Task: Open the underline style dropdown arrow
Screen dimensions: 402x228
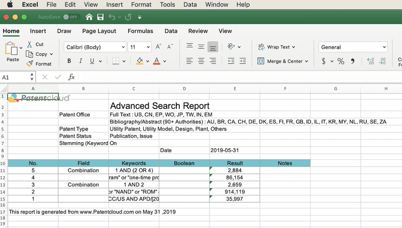Action: pos(100,61)
